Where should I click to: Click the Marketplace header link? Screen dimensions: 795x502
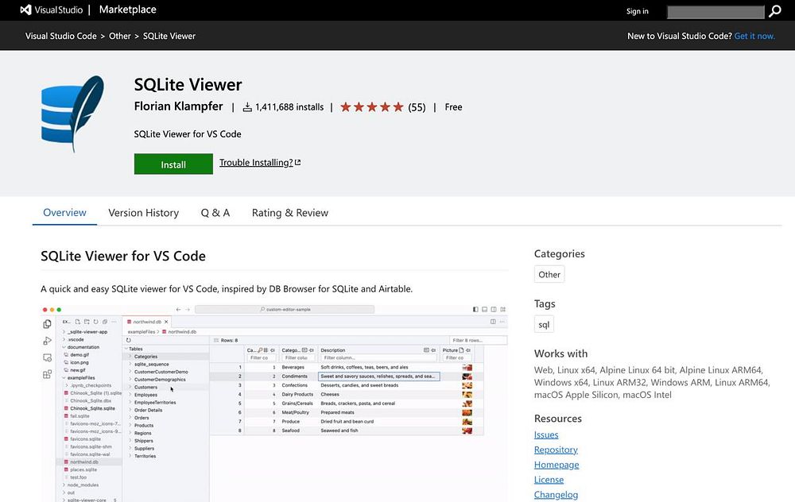[x=128, y=10]
